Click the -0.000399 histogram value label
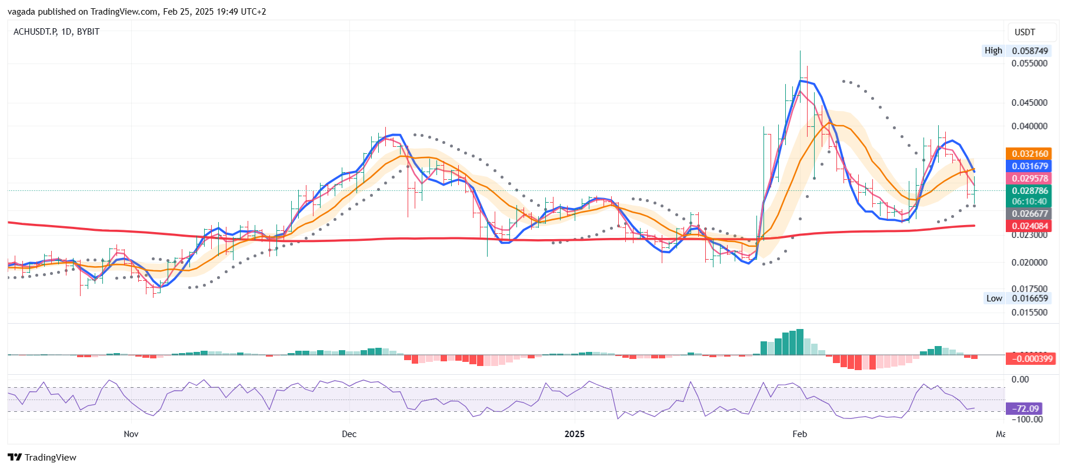Viewport: 1067px width, 470px height. (x=1032, y=359)
